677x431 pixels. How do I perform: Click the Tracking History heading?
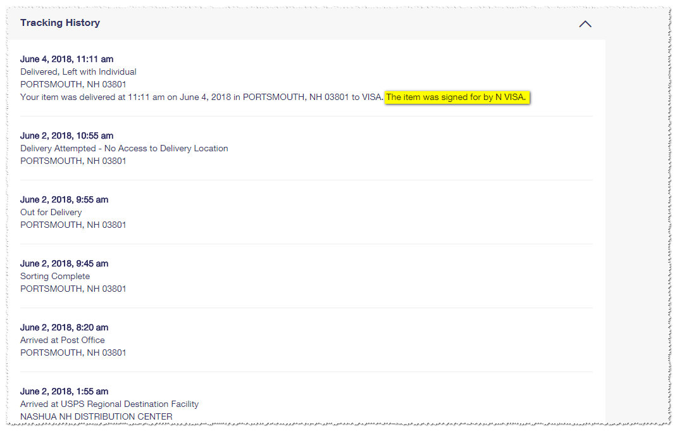[60, 23]
